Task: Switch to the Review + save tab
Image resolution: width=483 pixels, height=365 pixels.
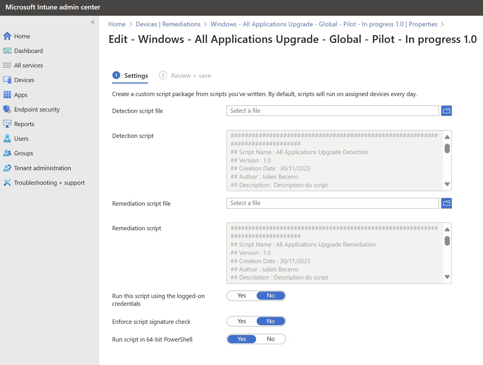Action: [185, 76]
